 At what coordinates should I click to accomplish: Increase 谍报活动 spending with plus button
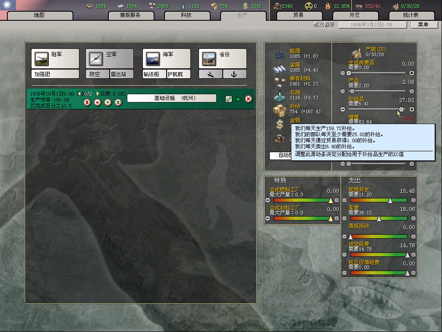(413, 236)
